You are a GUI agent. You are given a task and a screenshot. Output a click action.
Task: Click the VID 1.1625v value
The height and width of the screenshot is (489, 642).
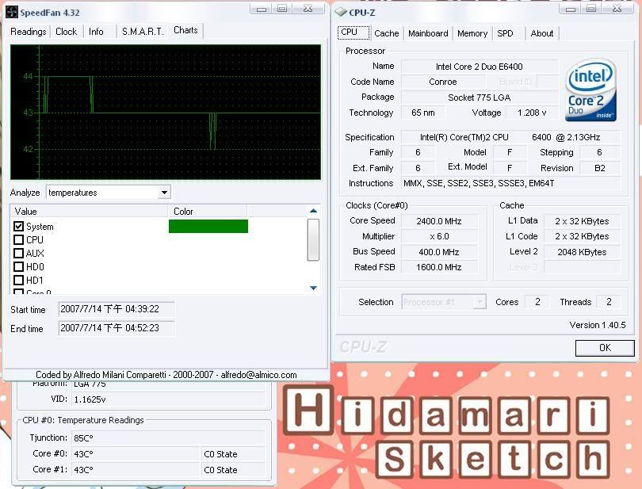pyautogui.click(x=168, y=399)
